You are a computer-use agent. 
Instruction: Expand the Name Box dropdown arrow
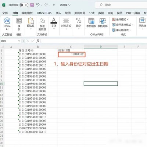pos(19,41)
